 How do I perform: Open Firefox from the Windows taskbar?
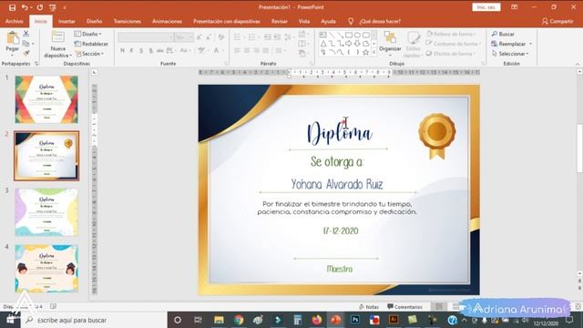(316, 320)
